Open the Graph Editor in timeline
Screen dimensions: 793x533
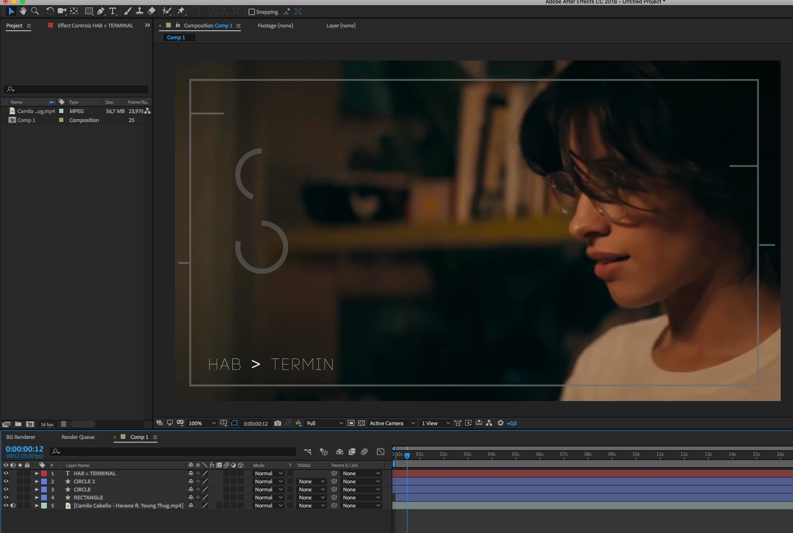pos(380,452)
